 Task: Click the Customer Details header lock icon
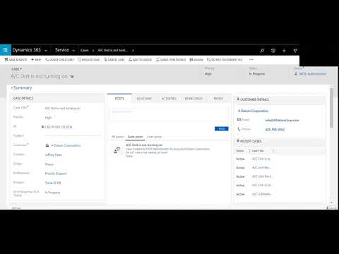(238, 99)
